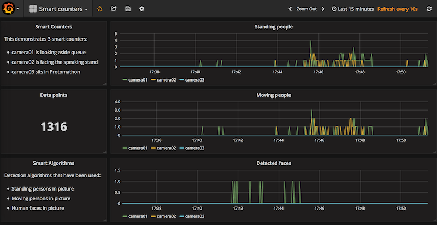
Task: Click the Standing people panel resize handle
Action: 435,84
